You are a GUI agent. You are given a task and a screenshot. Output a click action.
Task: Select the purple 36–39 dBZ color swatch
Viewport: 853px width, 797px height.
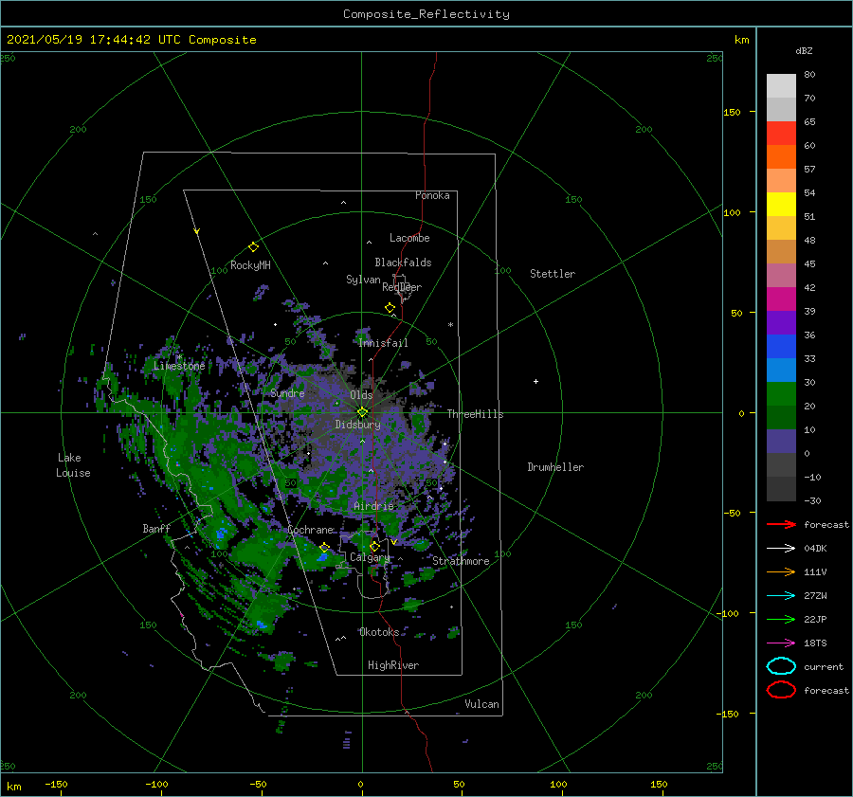(x=781, y=322)
